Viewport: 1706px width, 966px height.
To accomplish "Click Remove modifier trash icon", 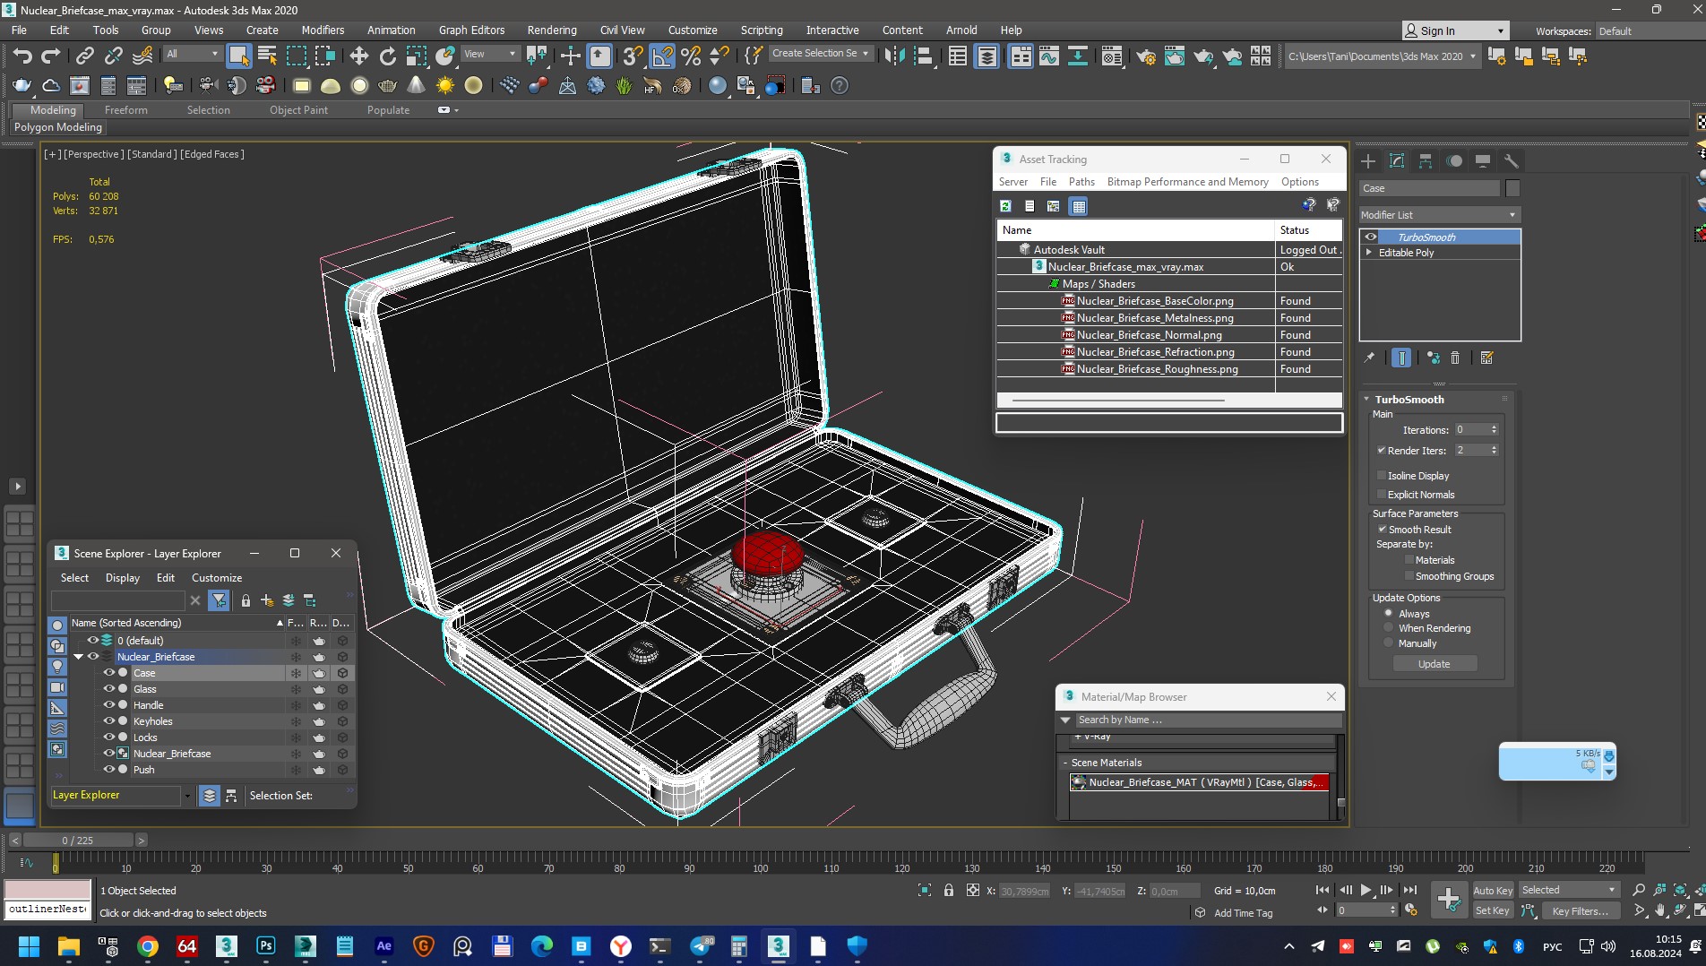I will (1455, 358).
